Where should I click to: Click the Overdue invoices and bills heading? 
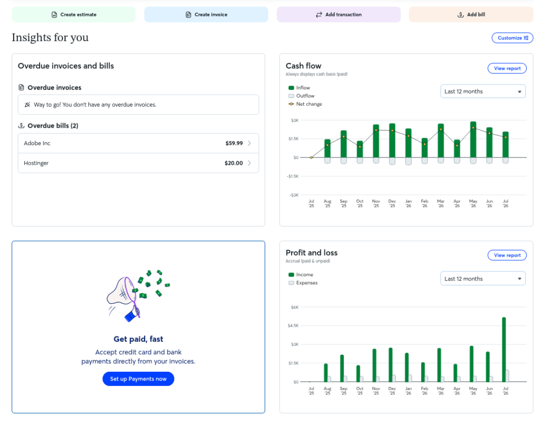click(66, 66)
